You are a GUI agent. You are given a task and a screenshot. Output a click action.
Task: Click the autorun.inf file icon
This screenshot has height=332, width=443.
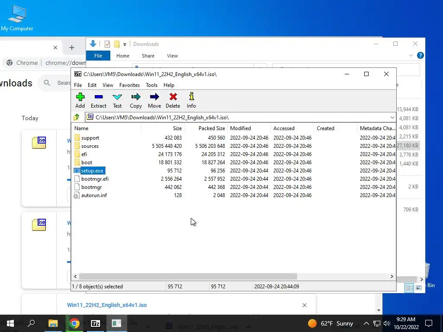click(x=77, y=195)
